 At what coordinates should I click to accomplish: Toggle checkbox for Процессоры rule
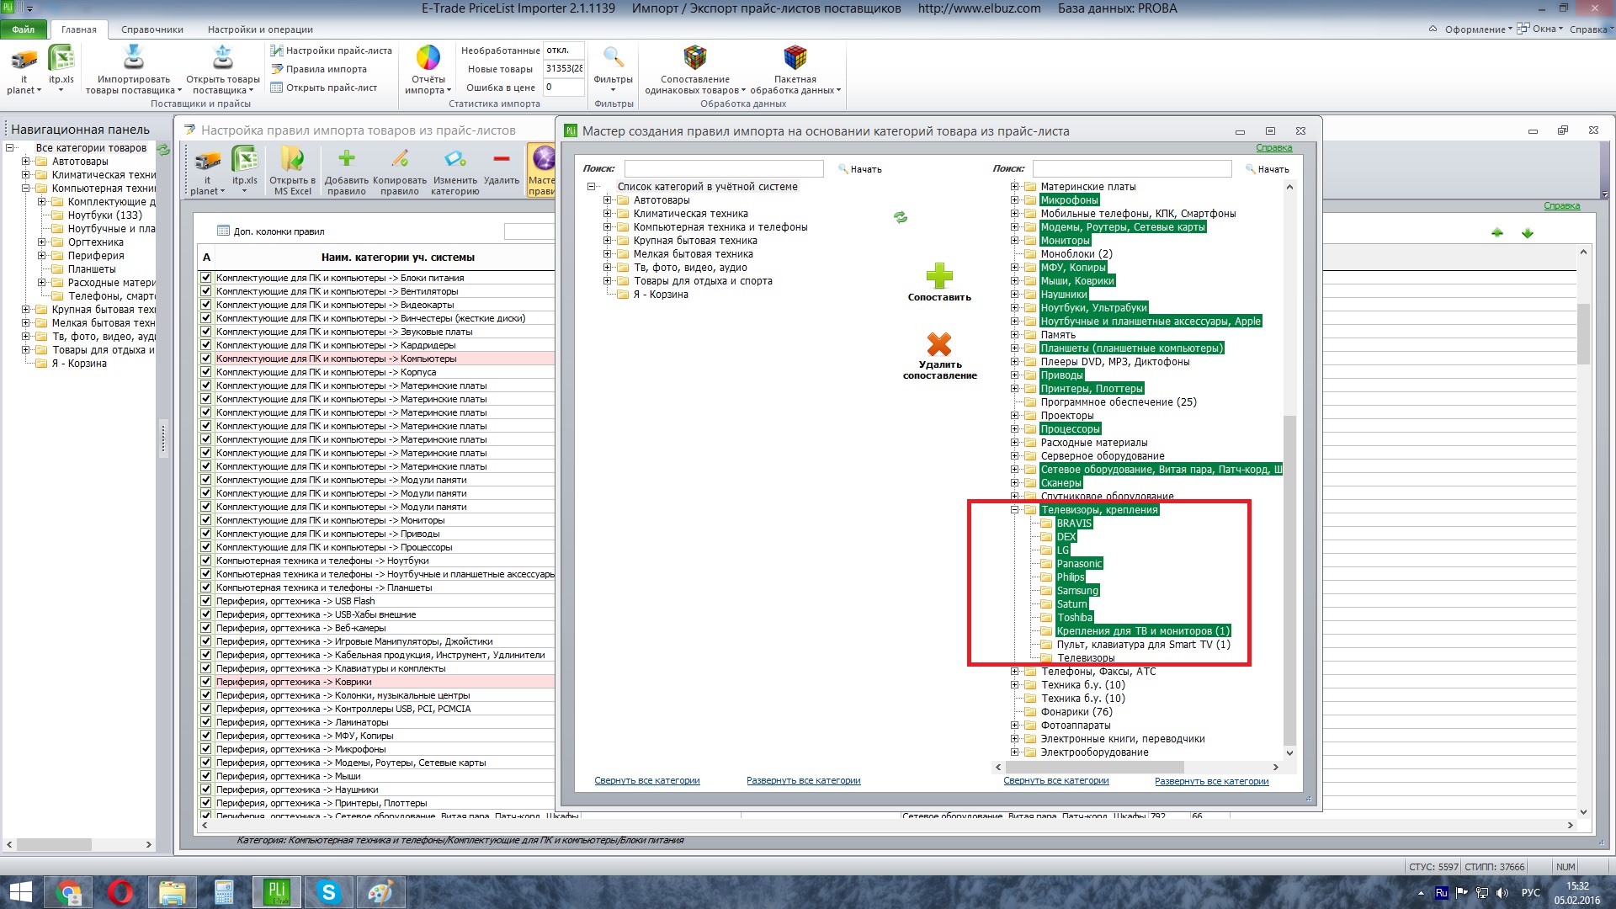coord(206,547)
